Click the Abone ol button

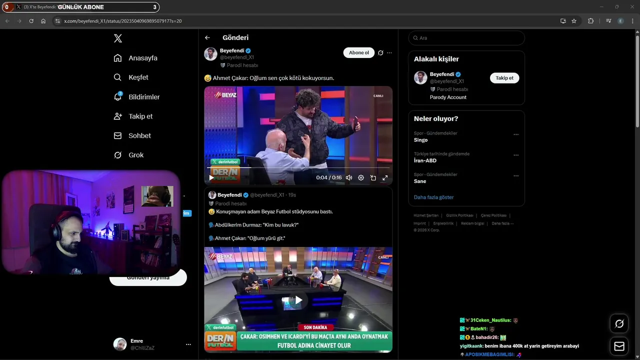pos(358,52)
